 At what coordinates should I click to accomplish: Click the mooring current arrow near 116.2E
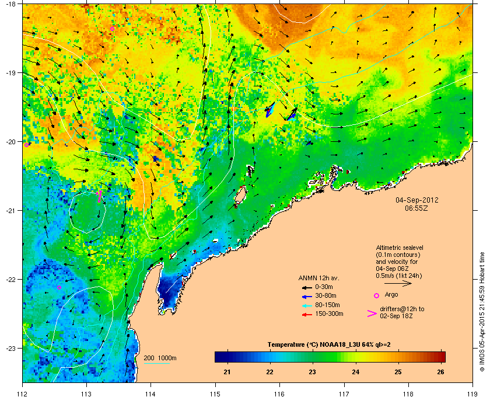pos(292,114)
